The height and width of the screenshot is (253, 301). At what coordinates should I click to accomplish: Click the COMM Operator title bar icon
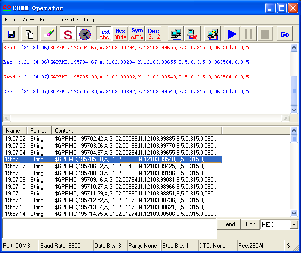coord(7,8)
